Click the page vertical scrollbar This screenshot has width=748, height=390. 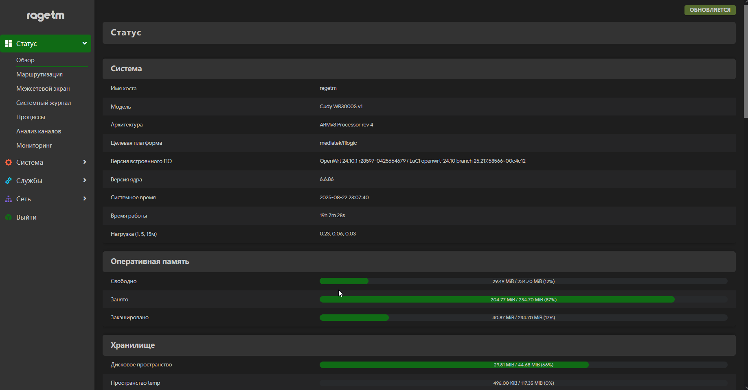(x=746, y=61)
